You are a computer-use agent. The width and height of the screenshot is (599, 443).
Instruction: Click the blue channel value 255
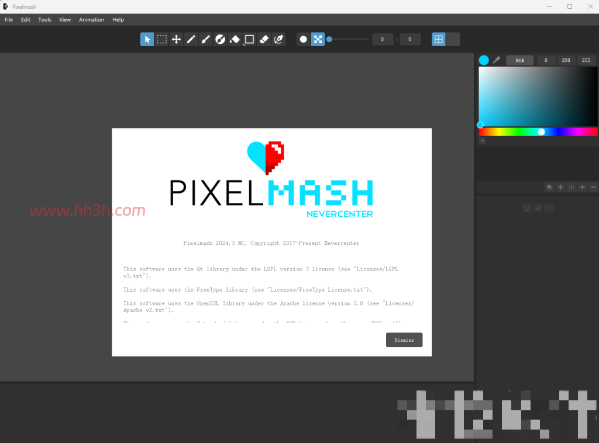pyautogui.click(x=586, y=60)
